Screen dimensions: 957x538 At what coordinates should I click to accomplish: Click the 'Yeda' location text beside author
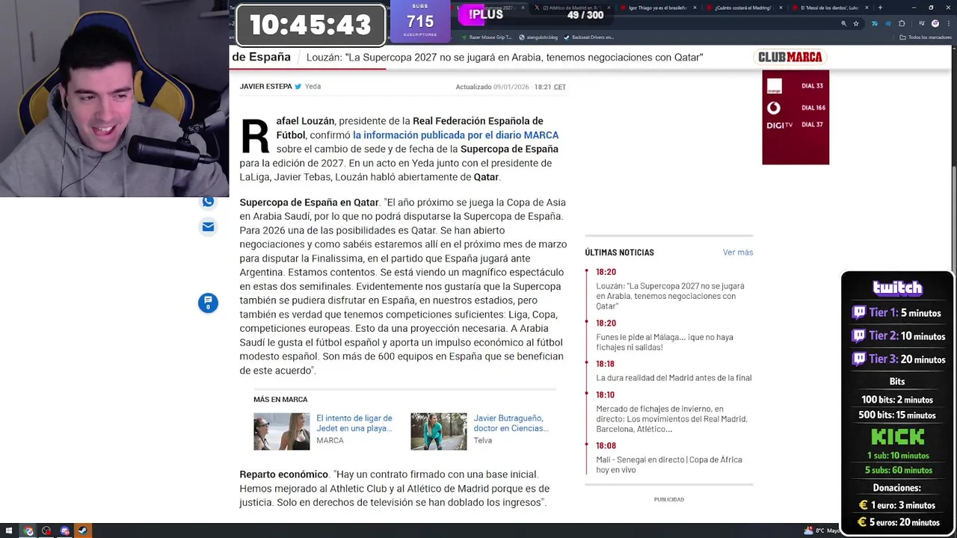click(x=313, y=87)
